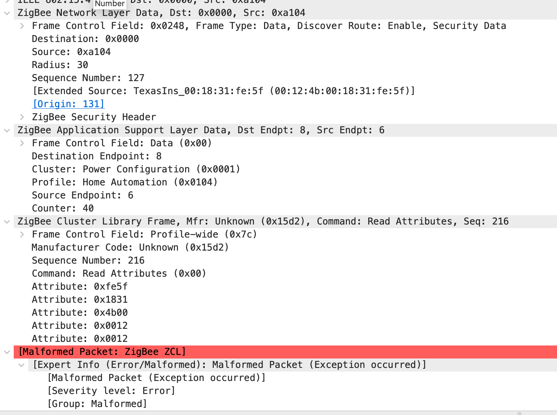Image resolution: width=557 pixels, height=415 pixels.
Task: Expand the ZCL Profile-wide Frame Control Field
Action: [x=22, y=234]
